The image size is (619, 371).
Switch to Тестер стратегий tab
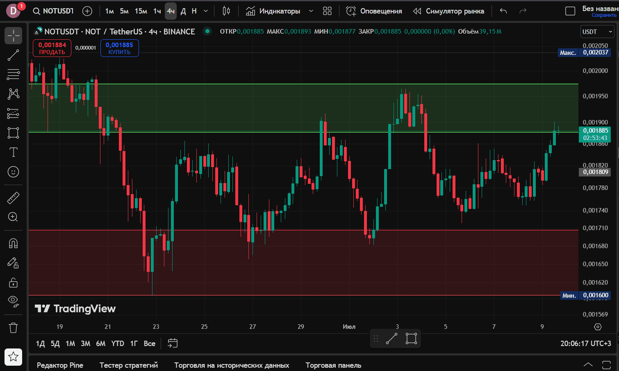click(128, 365)
